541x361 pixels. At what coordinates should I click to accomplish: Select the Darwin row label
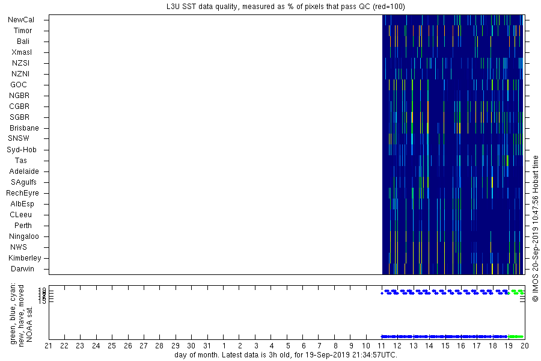coord(22,269)
